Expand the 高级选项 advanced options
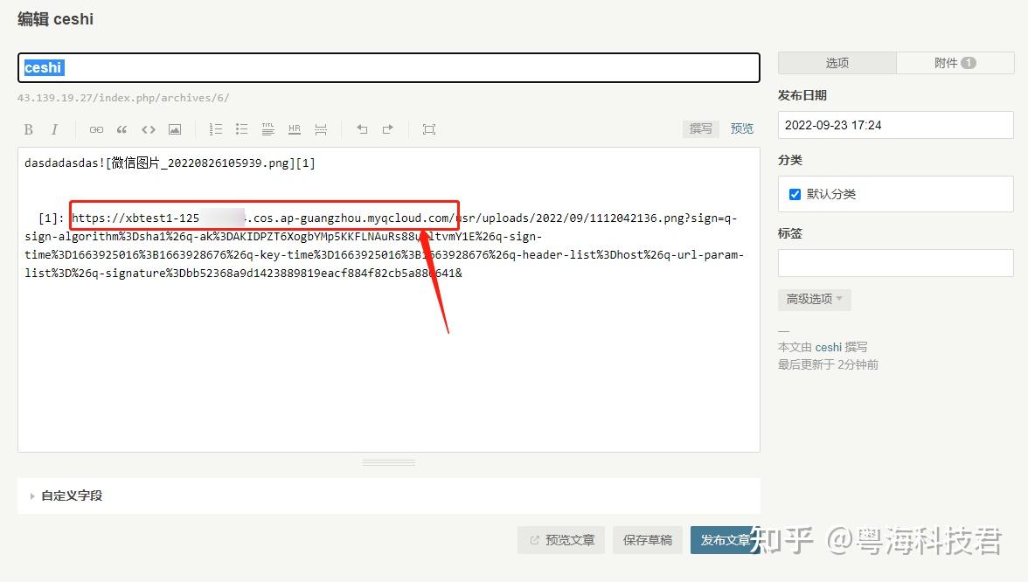The width and height of the screenshot is (1028, 582). coord(815,300)
